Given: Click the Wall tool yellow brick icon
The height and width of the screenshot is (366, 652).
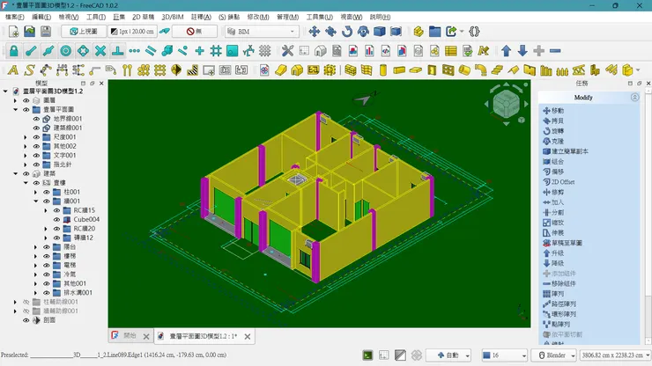Looking at the screenshot, I should 350,70.
